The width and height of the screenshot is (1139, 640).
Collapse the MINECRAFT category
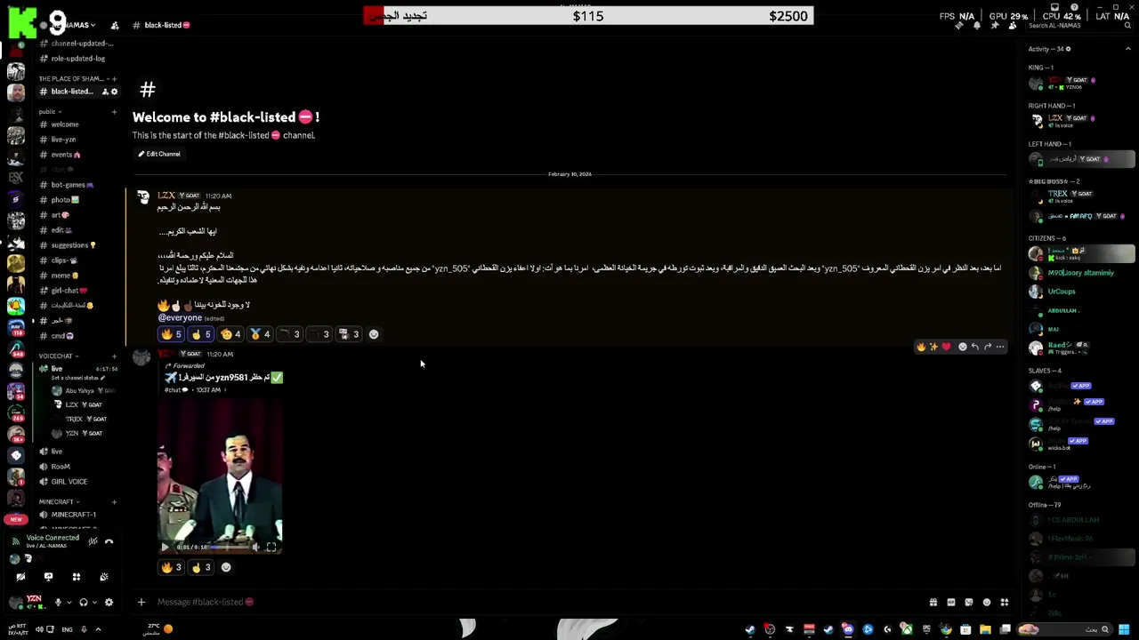(x=59, y=501)
